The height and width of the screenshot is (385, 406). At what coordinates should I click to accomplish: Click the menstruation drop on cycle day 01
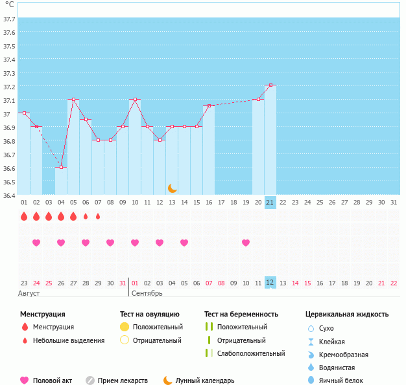point(24,216)
